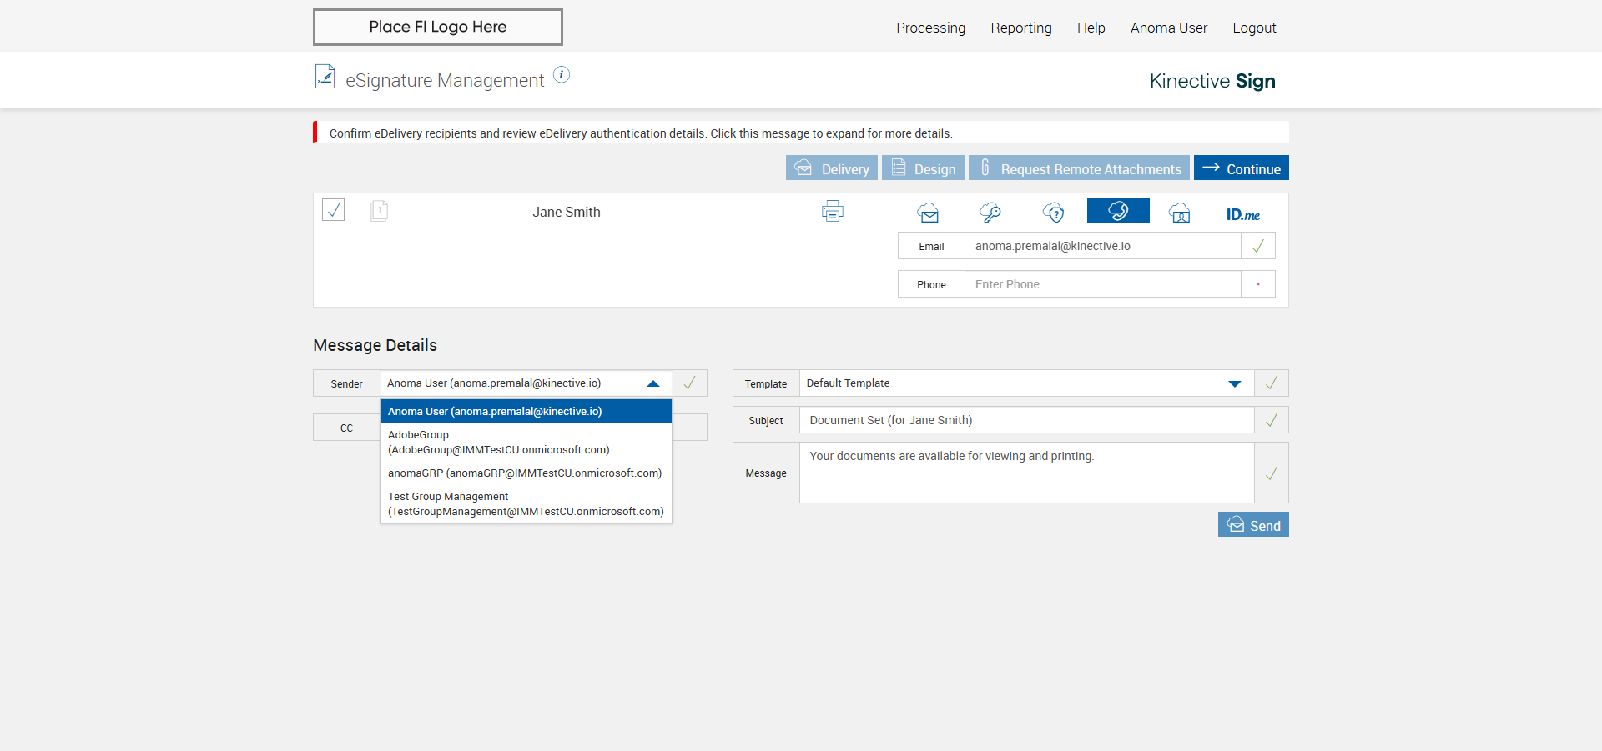Open the Reporting menu

tap(1021, 28)
